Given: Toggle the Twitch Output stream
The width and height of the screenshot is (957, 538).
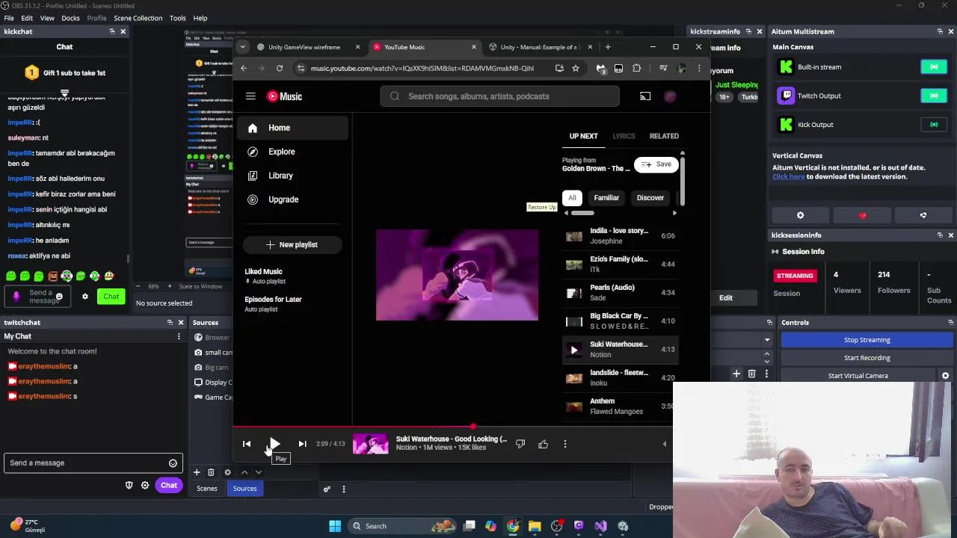Looking at the screenshot, I should pos(934,96).
